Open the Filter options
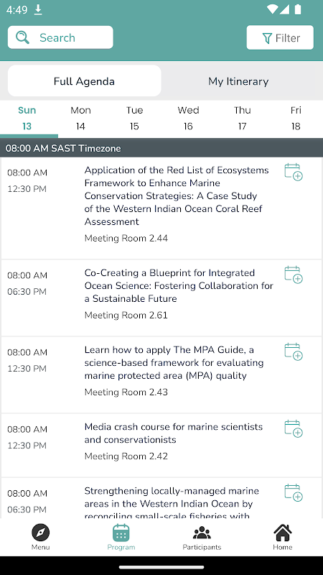The image size is (323, 575). point(280,37)
